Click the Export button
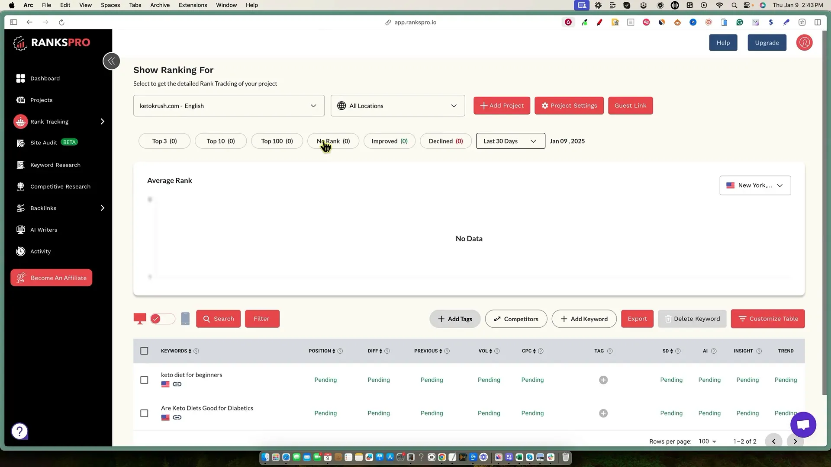Screen dimensions: 831x467 click(x=637, y=319)
